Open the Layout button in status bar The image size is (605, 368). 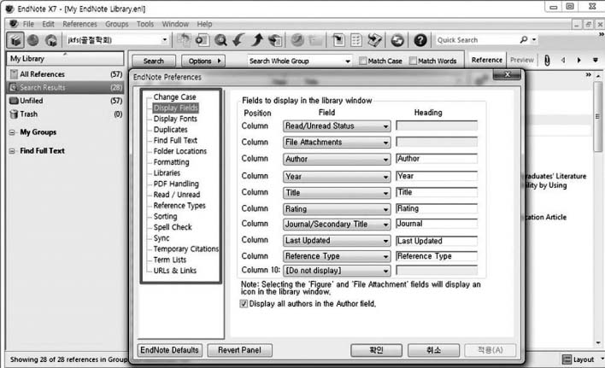(x=579, y=359)
